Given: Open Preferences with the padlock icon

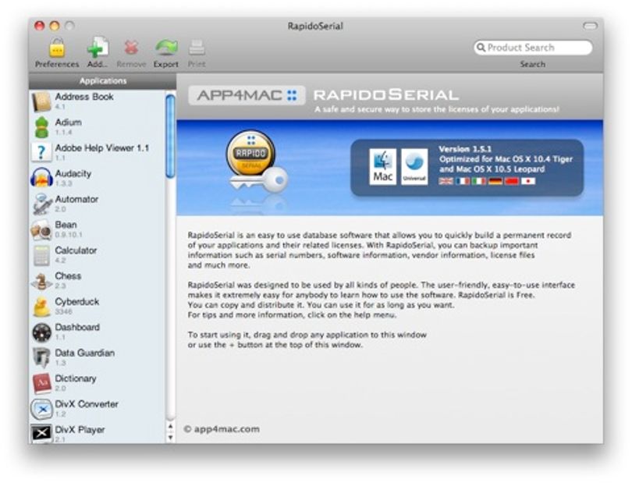Looking at the screenshot, I should 57,48.
